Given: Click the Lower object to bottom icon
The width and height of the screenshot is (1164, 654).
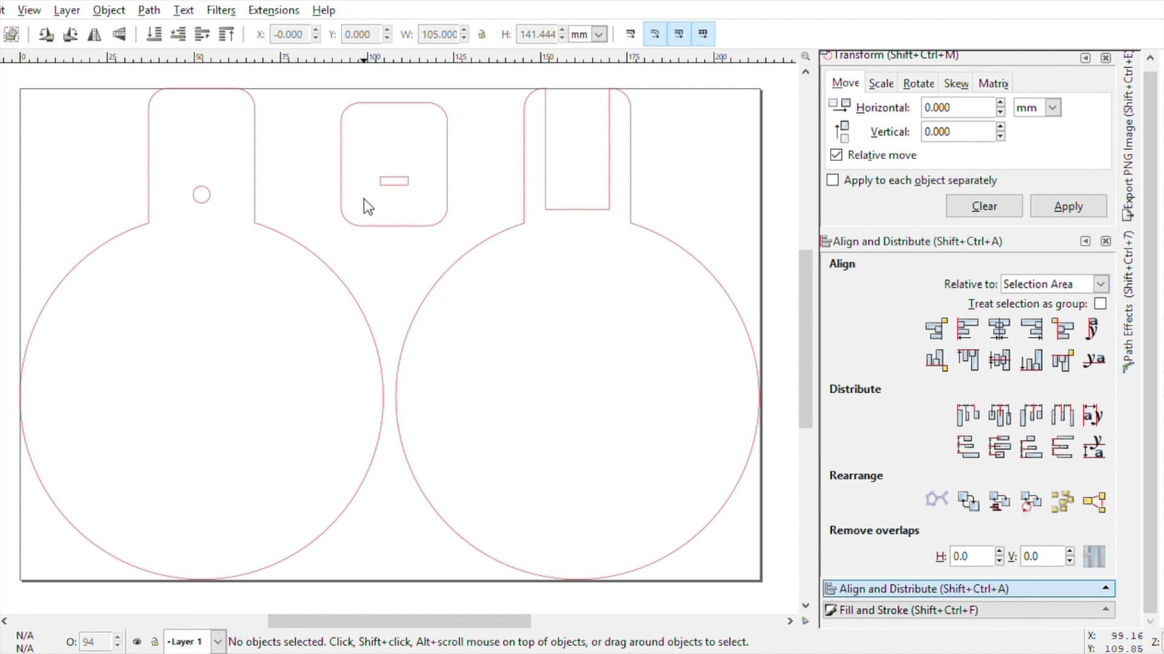Looking at the screenshot, I should pyautogui.click(x=155, y=33).
